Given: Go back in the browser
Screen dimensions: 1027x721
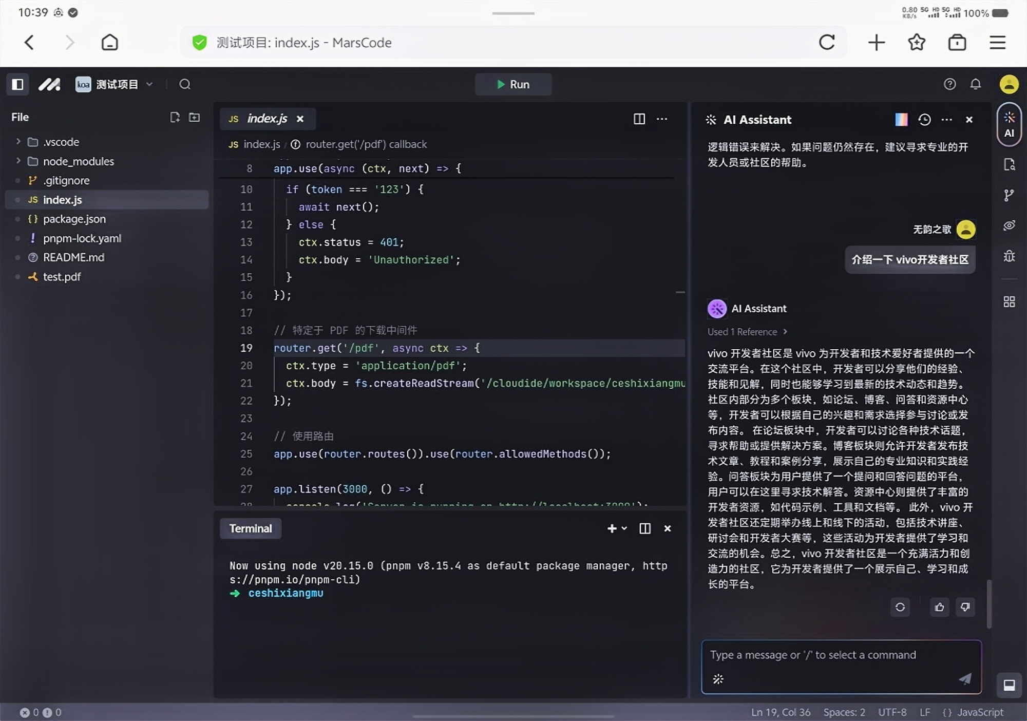Looking at the screenshot, I should click(x=29, y=42).
